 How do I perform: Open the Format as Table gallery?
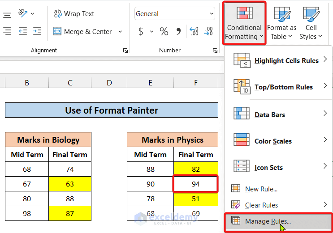tap(281, 23)
